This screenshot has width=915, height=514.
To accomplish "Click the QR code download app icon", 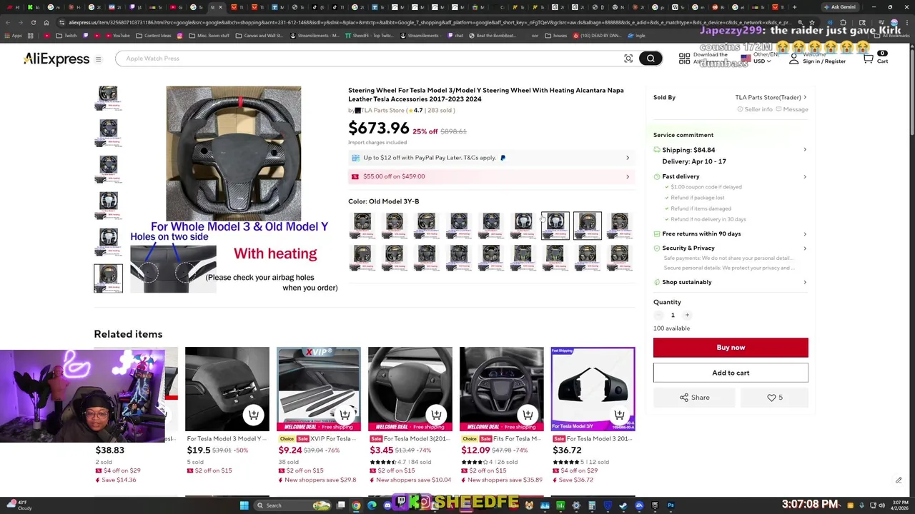I will point(685,59).
